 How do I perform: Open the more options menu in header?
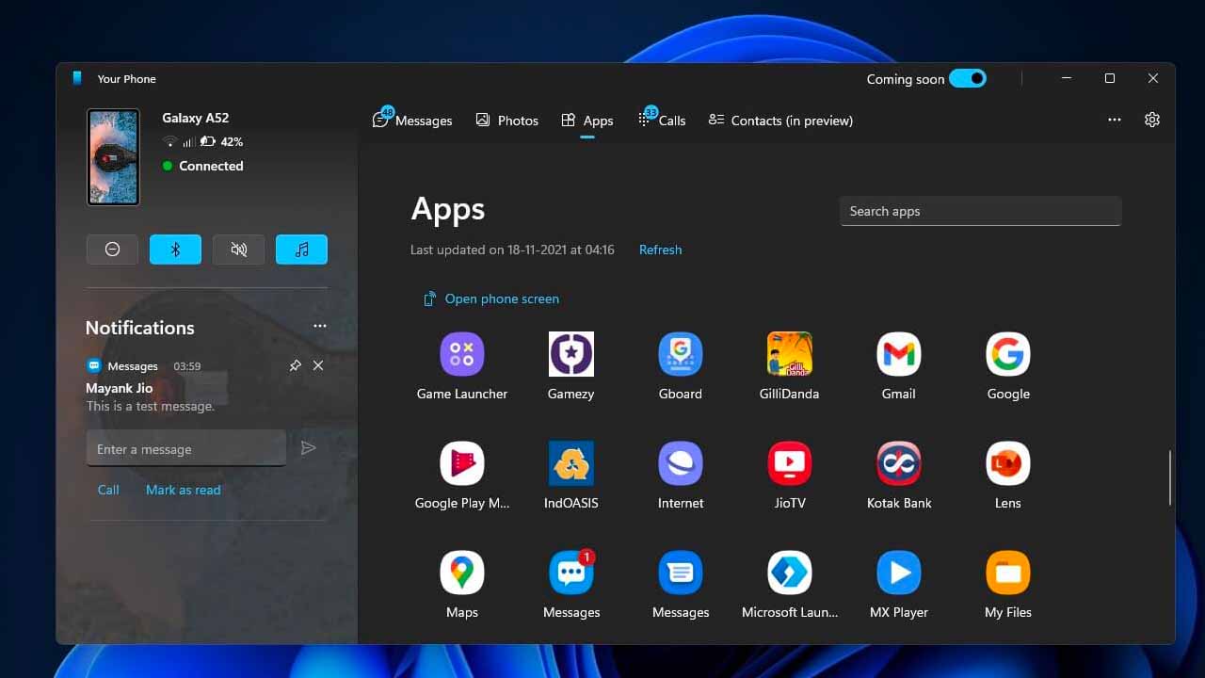point(1115,120)
